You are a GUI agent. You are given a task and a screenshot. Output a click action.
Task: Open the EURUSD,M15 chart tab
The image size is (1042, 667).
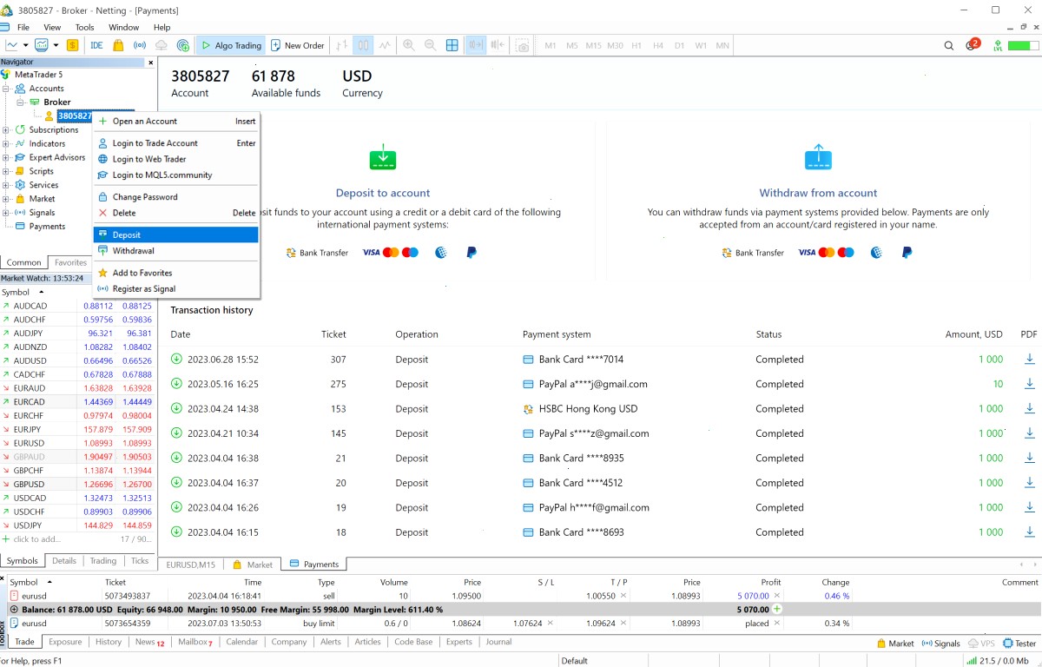point(190,565)
